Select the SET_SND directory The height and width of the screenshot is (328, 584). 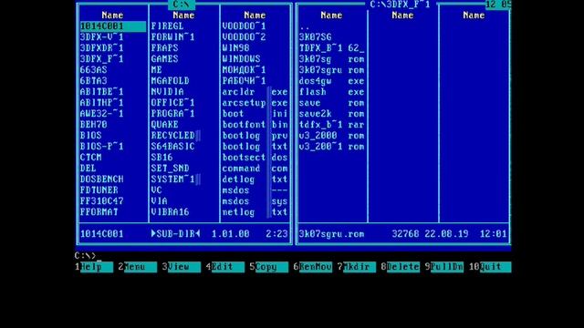pyautogui.click(x=170, y=169)
